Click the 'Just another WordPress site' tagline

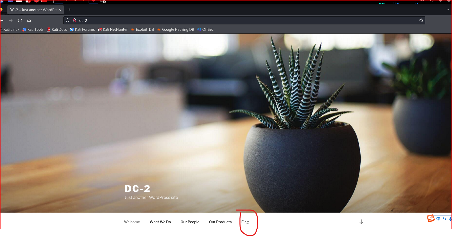pos(151,198)
